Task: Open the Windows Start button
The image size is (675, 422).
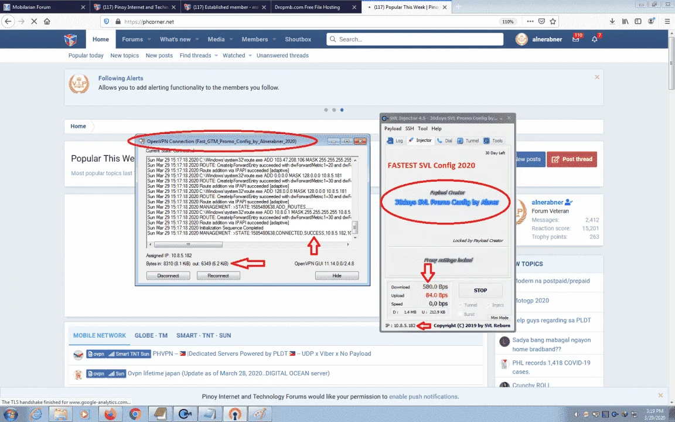Action: coord(11,414)
